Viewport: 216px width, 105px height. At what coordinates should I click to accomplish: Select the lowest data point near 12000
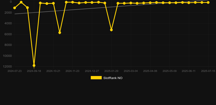click(34, 65)
